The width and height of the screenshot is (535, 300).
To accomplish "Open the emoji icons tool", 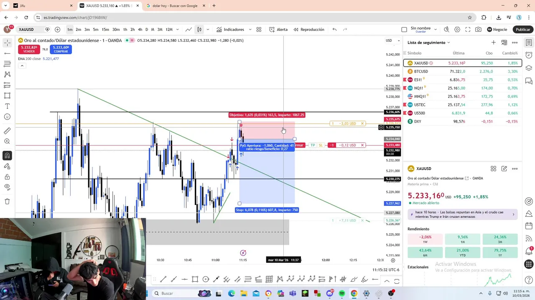I will (x=7, y=117).
